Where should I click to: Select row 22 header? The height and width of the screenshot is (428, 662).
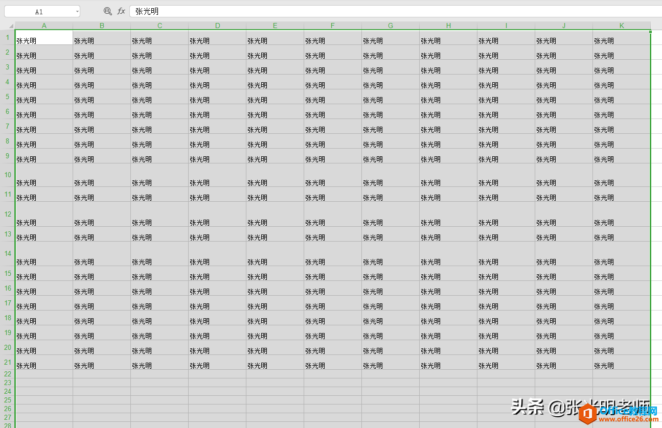pos(8,374)
